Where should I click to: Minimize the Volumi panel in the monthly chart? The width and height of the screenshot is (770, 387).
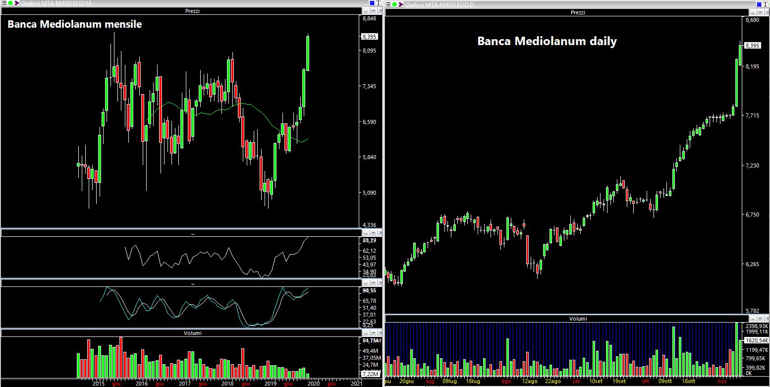click(x=365, y=333)
